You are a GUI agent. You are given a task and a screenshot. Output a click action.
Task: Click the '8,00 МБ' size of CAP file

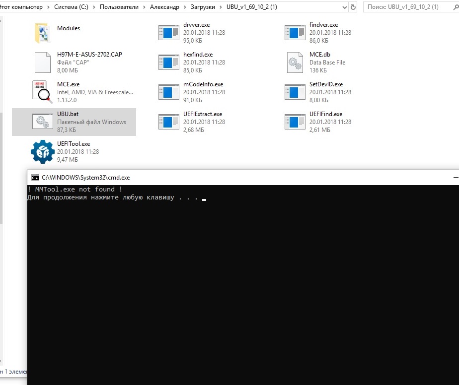(x=68, y=70)
